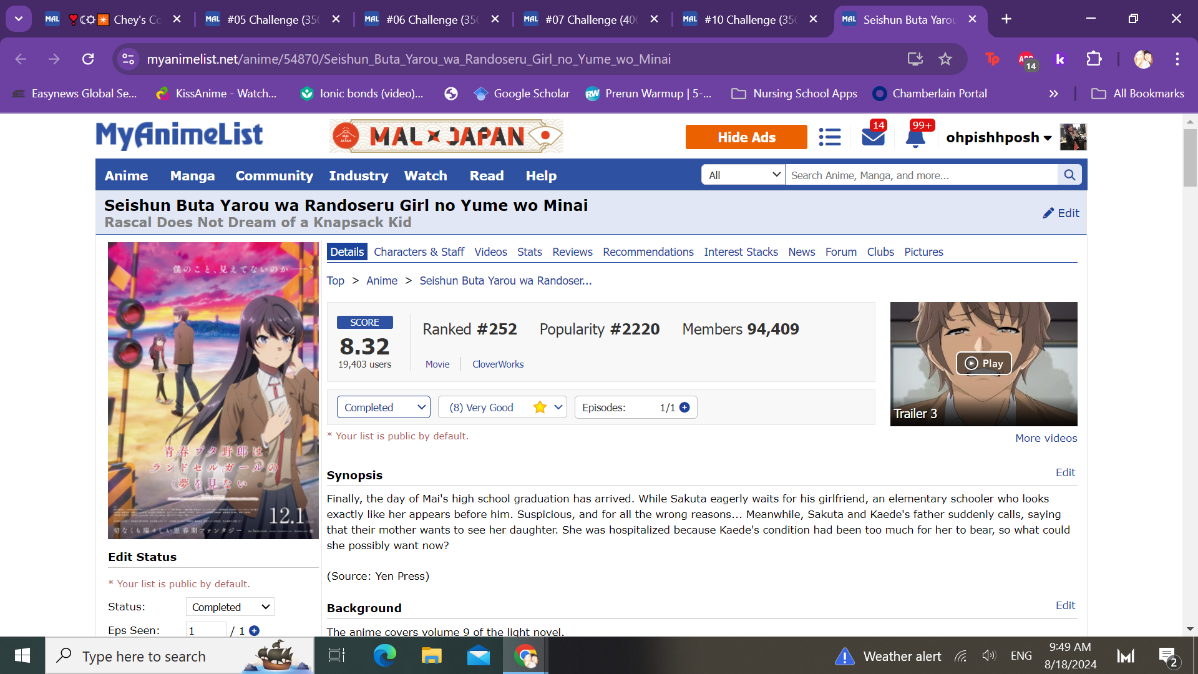Expand the search category All dropdown

point(743,175)
